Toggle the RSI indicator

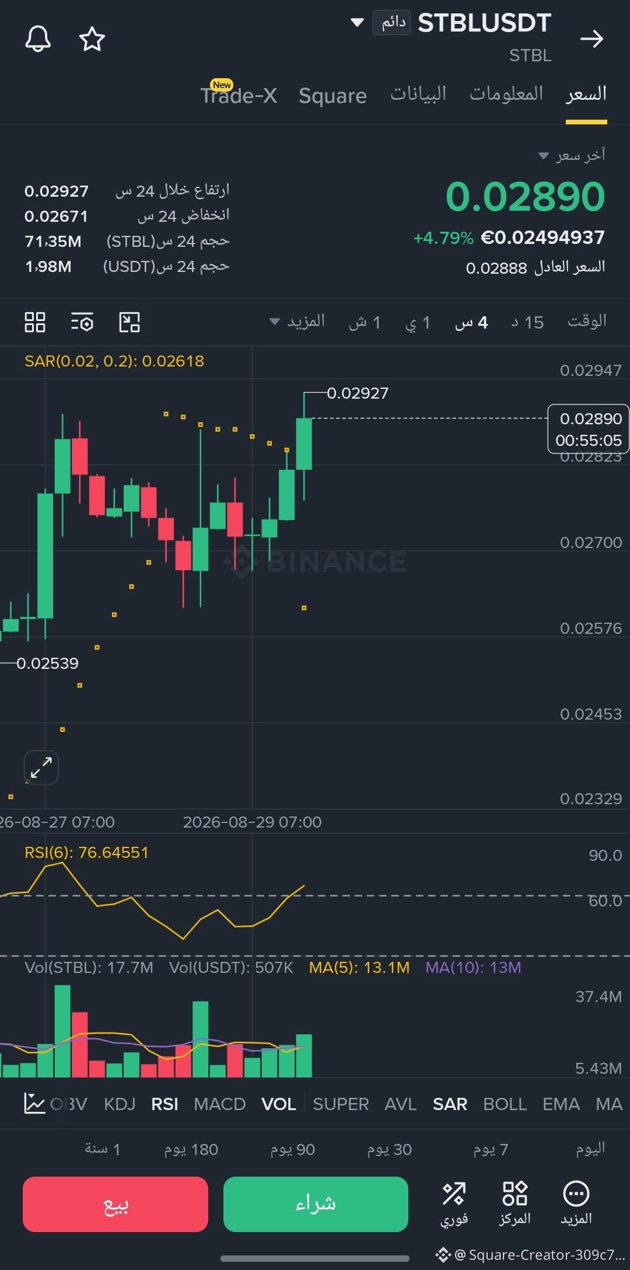164,1104
